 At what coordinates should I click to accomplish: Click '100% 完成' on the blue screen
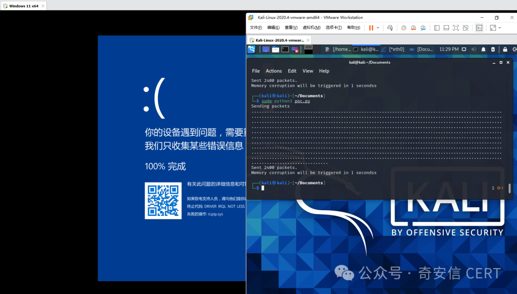tap(165, 166)
